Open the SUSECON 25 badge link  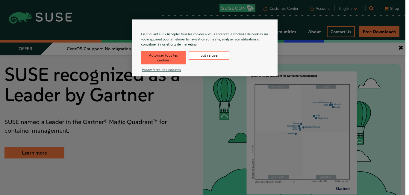pos(237,8)
